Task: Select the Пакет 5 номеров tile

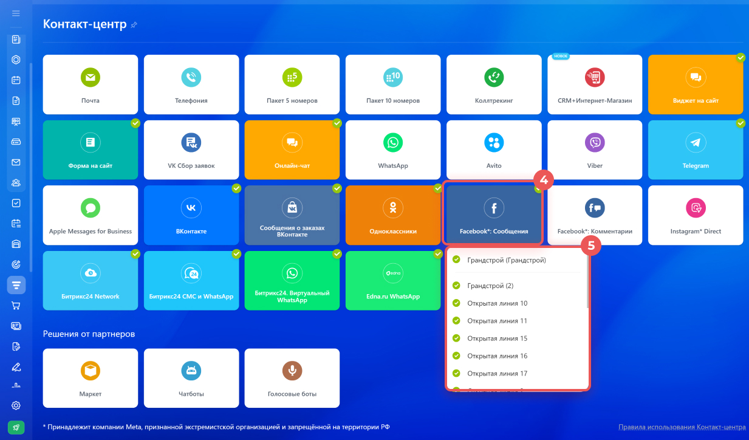Action: tap(292, 84)
